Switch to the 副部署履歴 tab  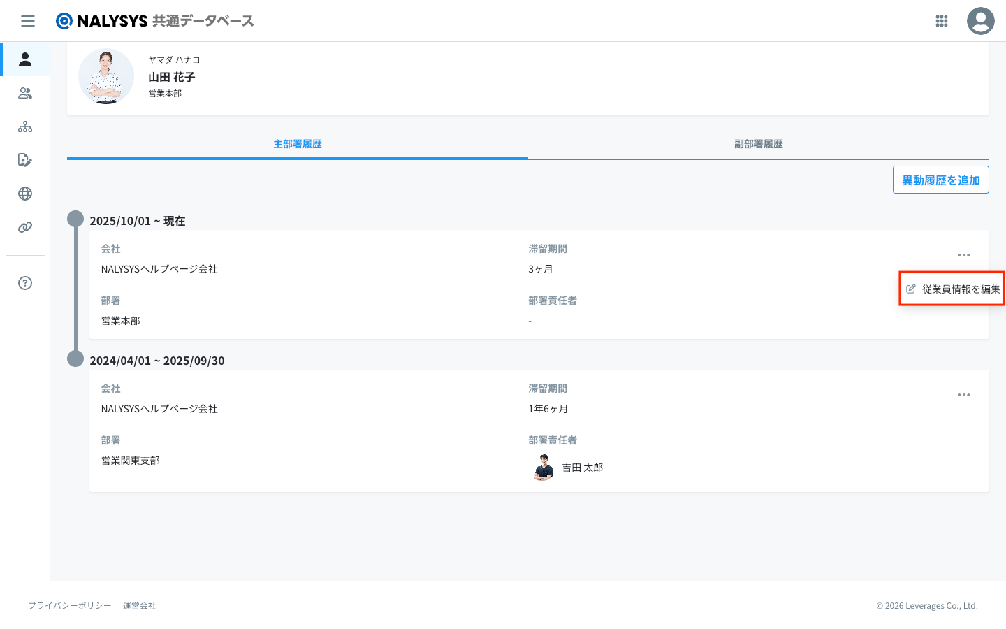click(x=758, y=144)
